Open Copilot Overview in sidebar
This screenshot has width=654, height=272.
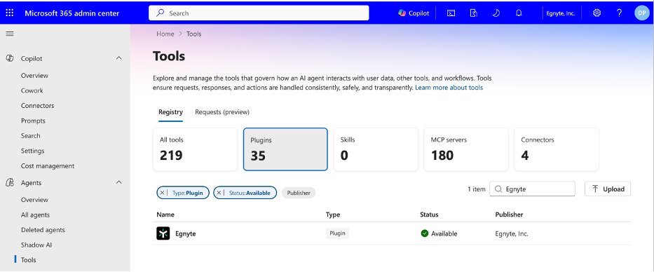[34, 76]
